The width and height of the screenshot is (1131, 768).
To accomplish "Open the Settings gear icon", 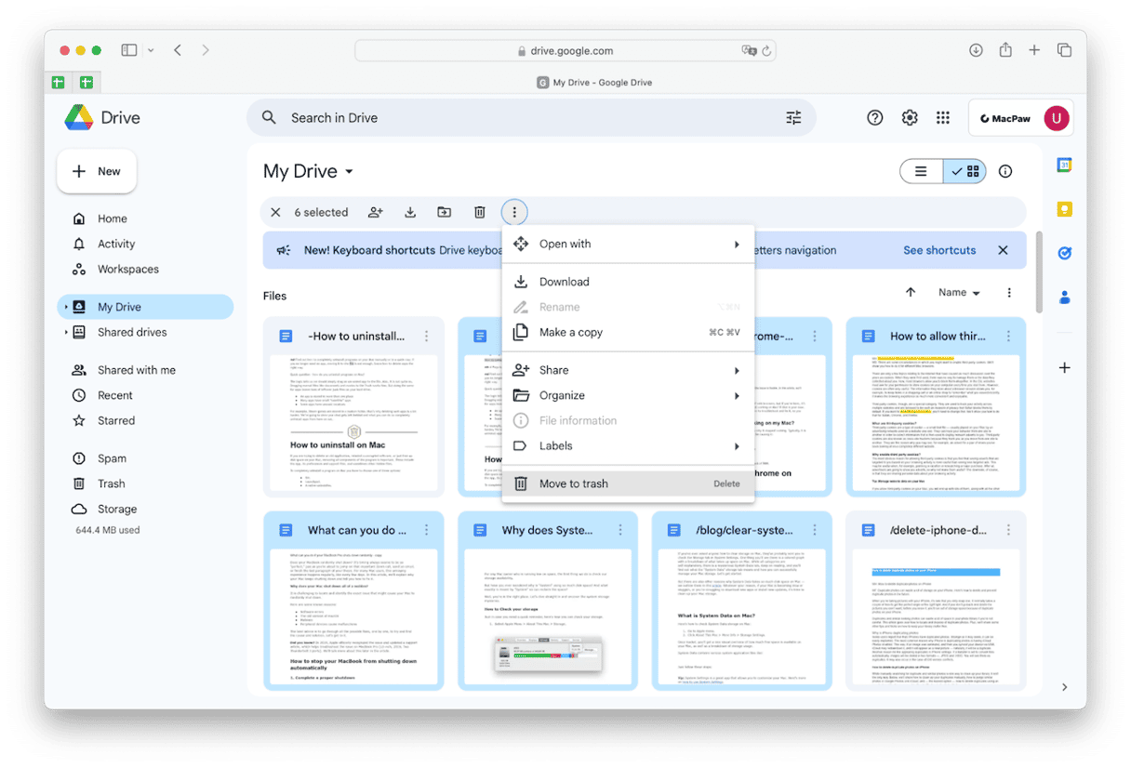I will point(910,118).
